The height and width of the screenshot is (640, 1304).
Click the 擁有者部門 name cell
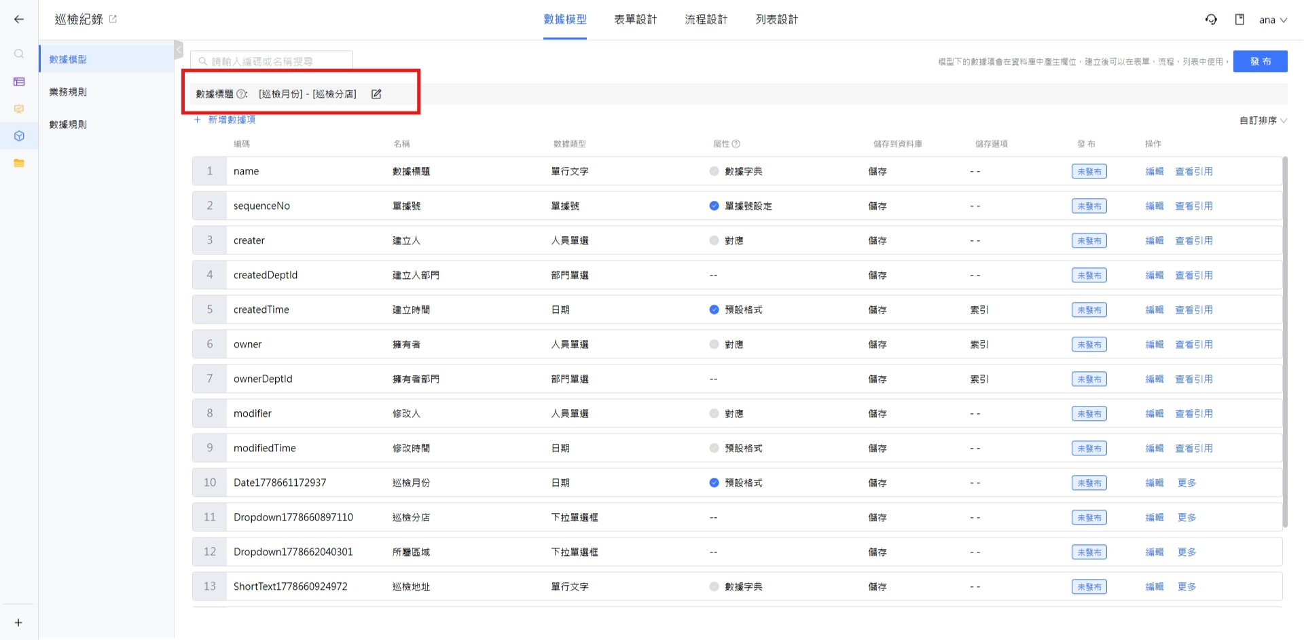point(416,379)
